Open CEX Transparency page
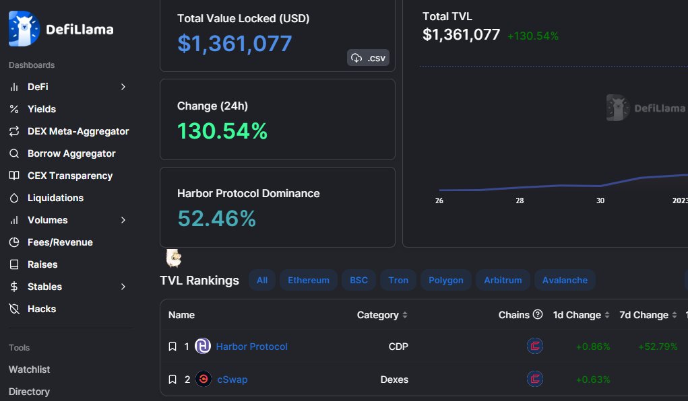The height and width of the screenshot is (401, 688). click(70, 176)
